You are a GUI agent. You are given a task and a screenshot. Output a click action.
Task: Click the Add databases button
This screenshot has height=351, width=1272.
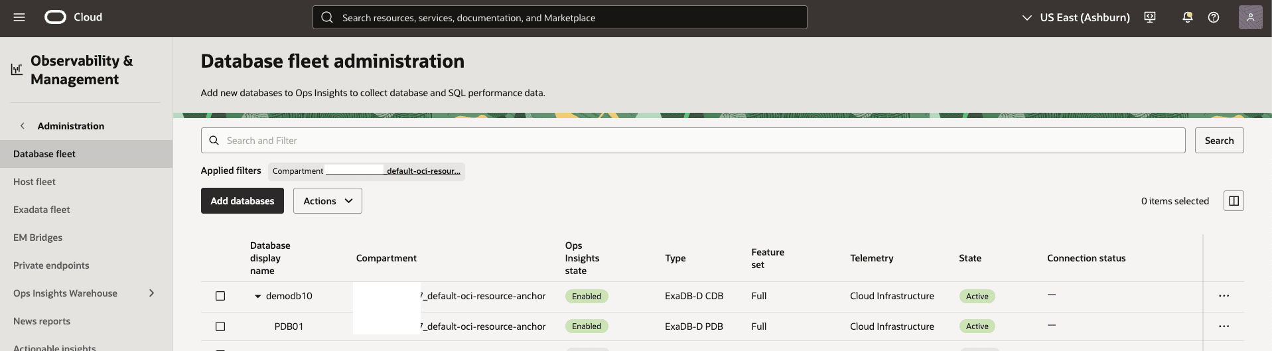point(242,201)
